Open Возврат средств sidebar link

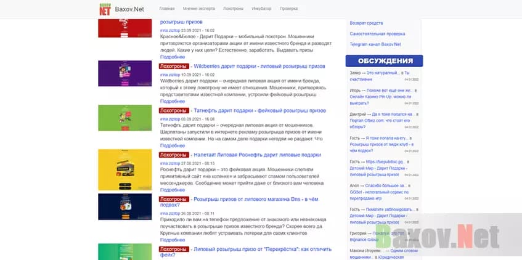pyautogui.click(x=366, y=23)
